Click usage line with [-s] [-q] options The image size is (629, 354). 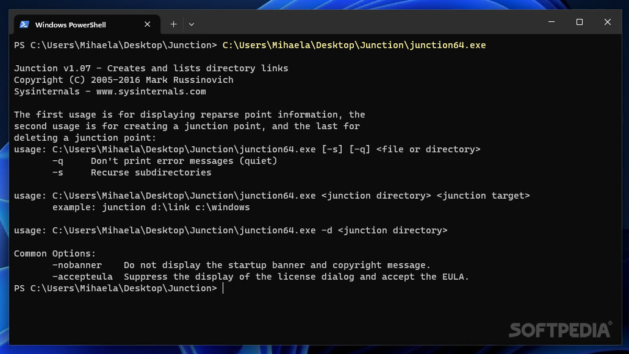coord(247,150)
